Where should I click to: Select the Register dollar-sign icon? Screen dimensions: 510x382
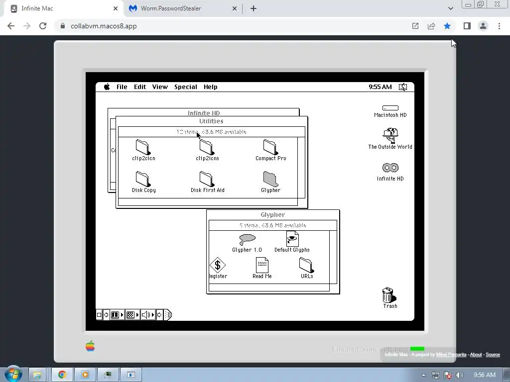click(218, 265)
